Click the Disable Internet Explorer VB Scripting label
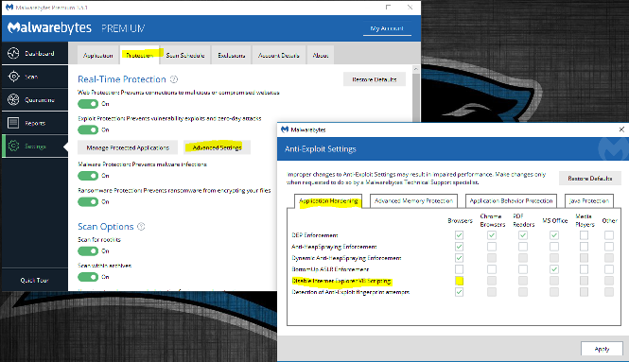 click(341, 281)
